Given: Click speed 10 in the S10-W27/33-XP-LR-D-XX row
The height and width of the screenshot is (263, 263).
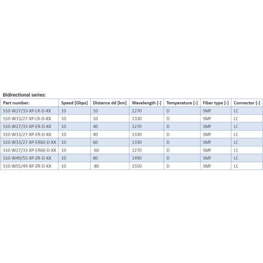Looking at the screenshot, I should 64,111.
